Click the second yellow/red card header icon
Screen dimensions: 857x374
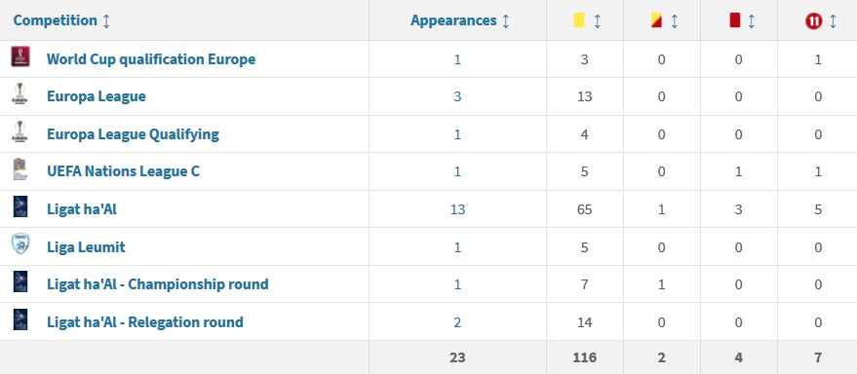tap(656, 20)
